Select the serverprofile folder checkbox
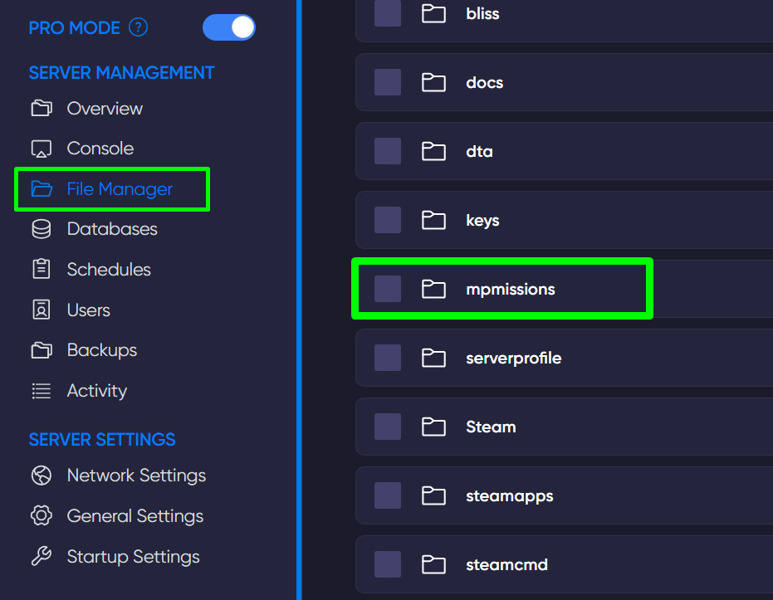The height and width of the screenshot is (600, 773). click(x=388, y=358)
